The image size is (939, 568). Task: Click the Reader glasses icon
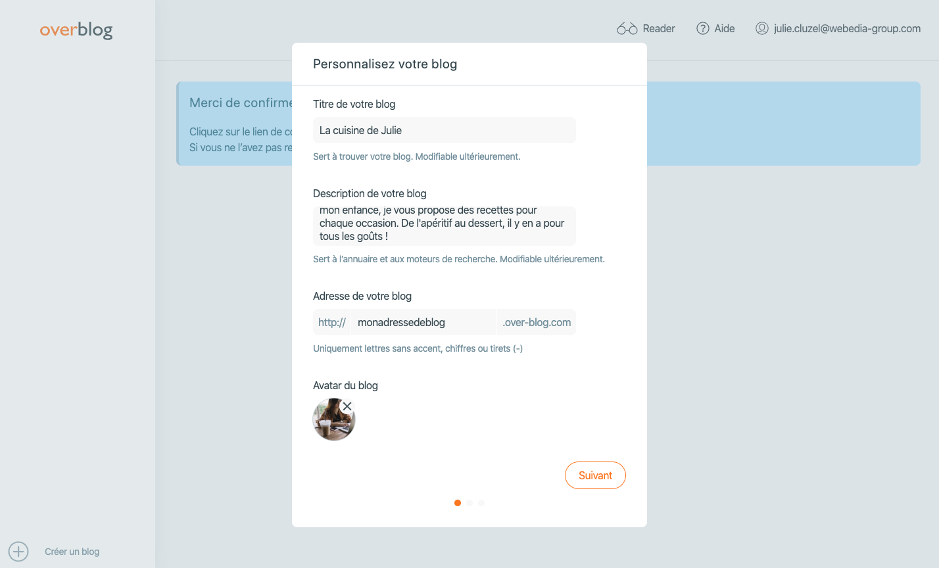click(627, 28)
